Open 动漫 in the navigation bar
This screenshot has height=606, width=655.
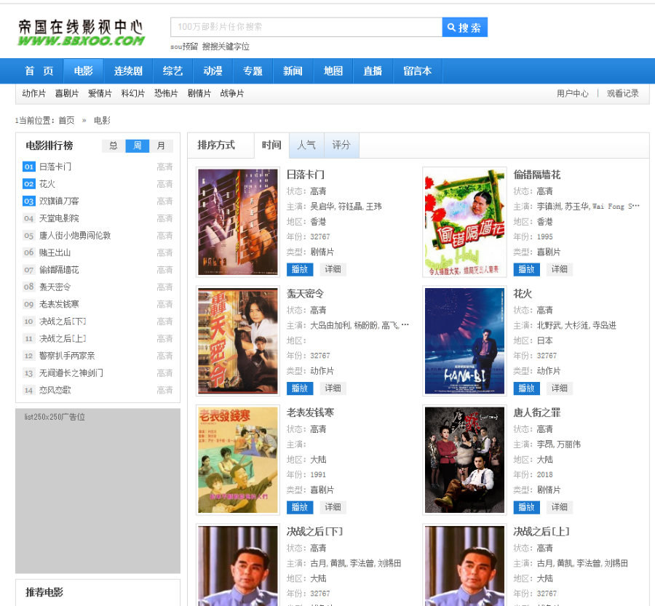[x=213, y=71]
